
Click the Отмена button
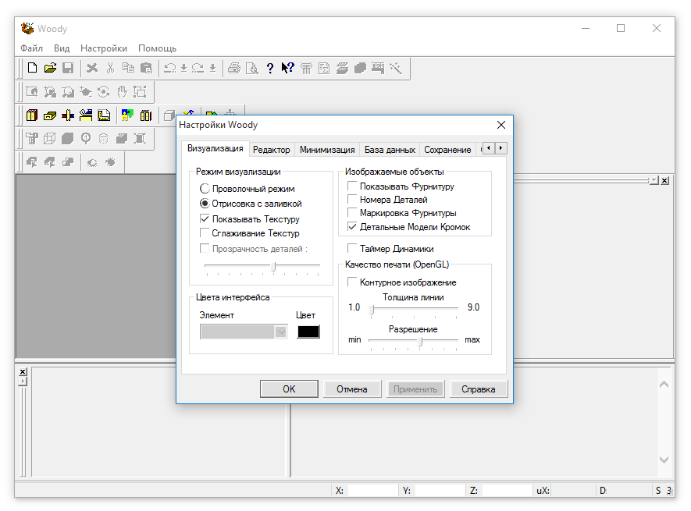point(352,389)
